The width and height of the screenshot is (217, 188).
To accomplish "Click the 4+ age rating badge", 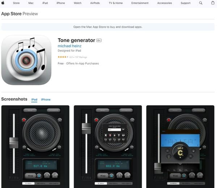I will tap(99, 40).
